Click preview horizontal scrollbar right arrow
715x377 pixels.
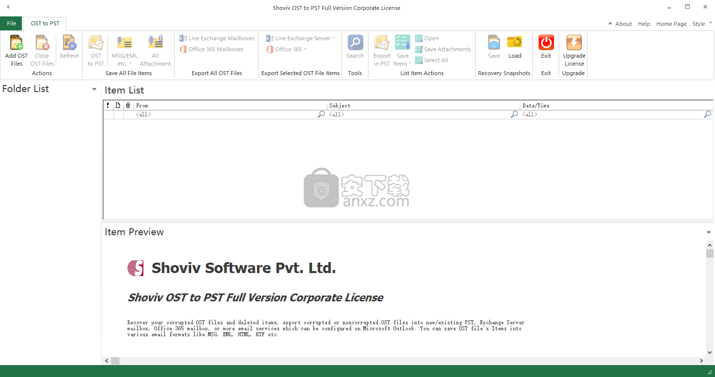(x=702, y=361)
